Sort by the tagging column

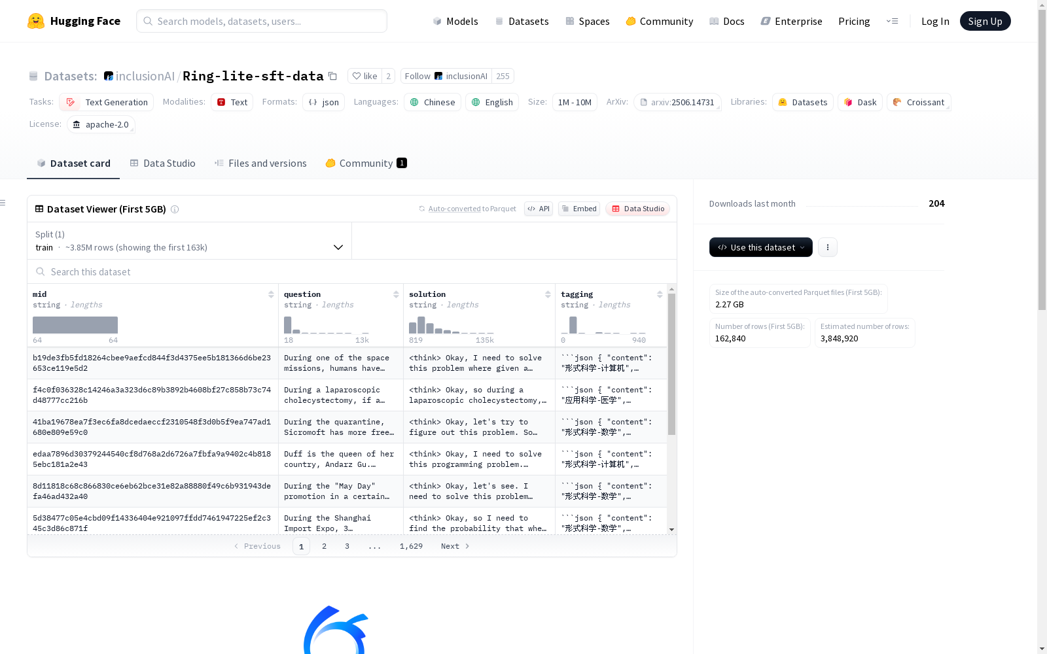click(x=660, y=294)
